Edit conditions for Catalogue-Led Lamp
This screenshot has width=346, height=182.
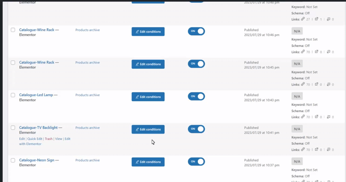click(x=148, y=97)
